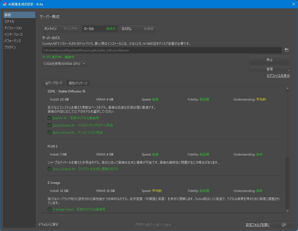298x231 pixels.
Task: Switch to the AIワークロード tab
Action: click(x=54, y=83)
